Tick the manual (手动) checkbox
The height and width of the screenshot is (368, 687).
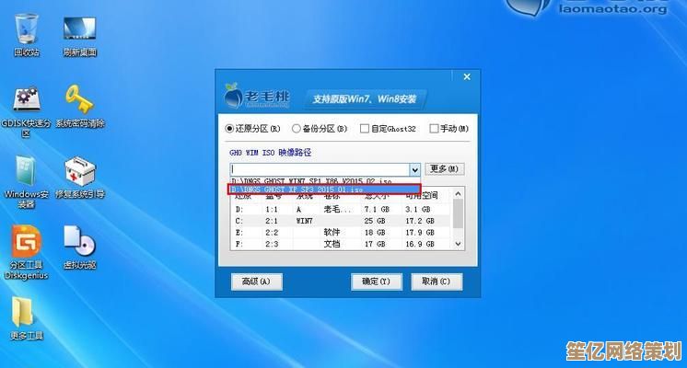tap(434, 129)
